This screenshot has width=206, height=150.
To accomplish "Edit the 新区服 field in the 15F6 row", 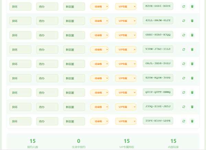I will [74, 121].
